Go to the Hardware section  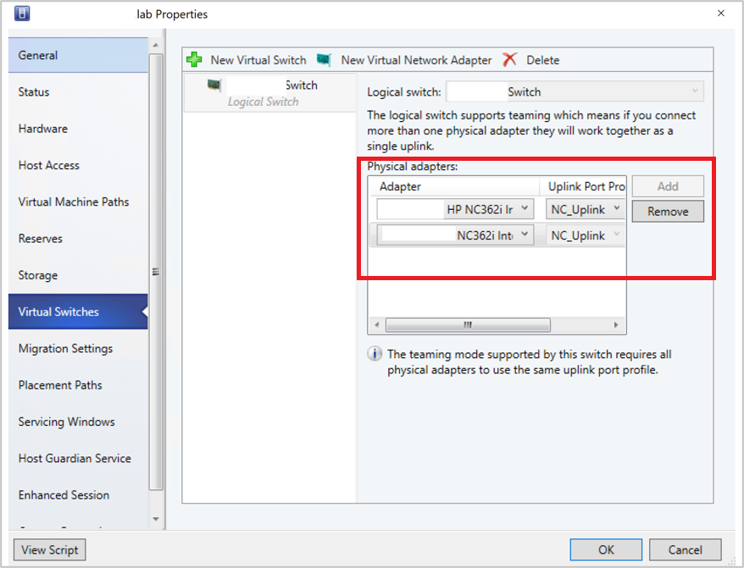tap(78, 129)
